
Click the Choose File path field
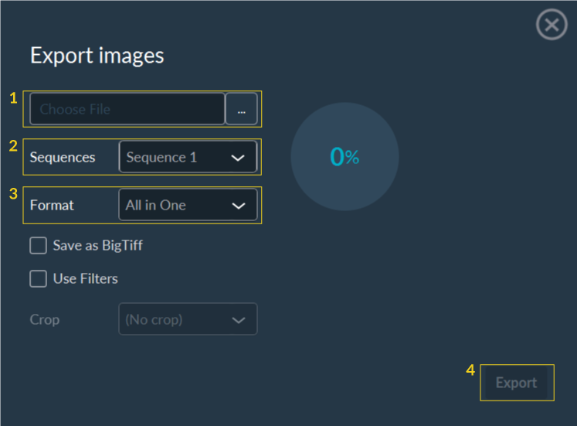127,109
